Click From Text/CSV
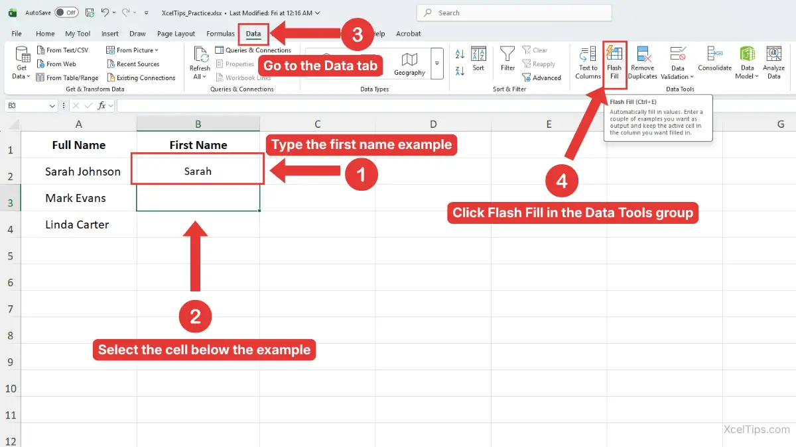 [x=62, y=50]
